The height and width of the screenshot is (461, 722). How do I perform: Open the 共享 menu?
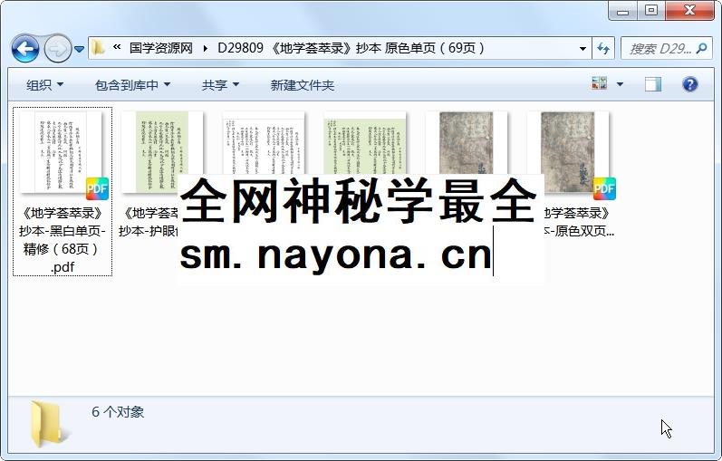tap(220, 85)
